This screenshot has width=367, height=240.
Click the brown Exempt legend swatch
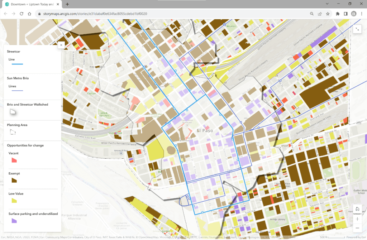14,180
